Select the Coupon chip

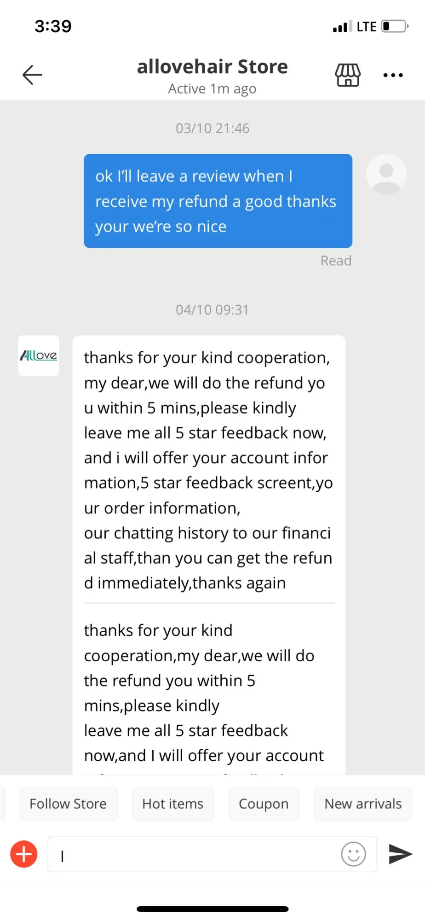tap(264, 804)
